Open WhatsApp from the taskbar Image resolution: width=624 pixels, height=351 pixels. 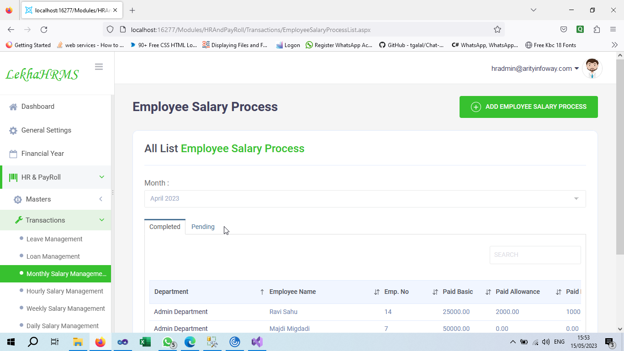169,342
